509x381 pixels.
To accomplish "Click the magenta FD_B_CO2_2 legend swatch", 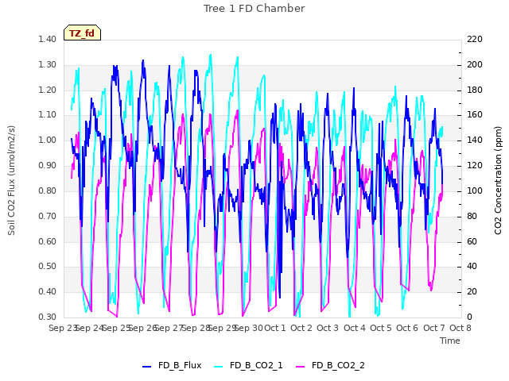I will pyautogui.click(x=301, y=367).
